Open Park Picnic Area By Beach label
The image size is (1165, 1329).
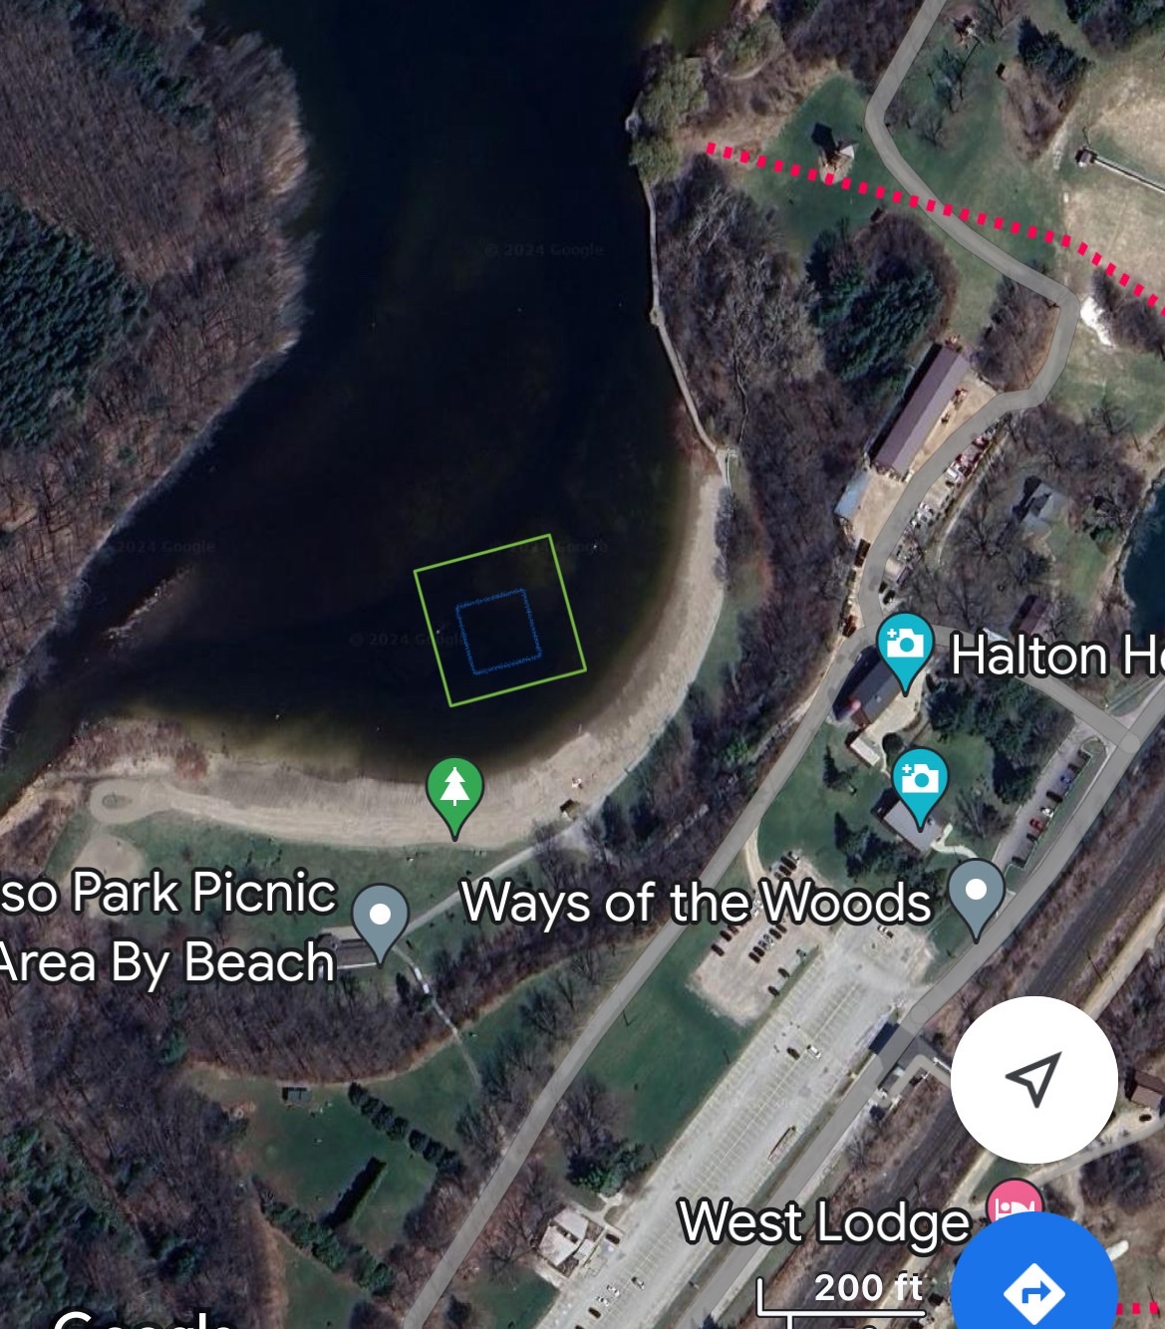[x=167, y=927]
